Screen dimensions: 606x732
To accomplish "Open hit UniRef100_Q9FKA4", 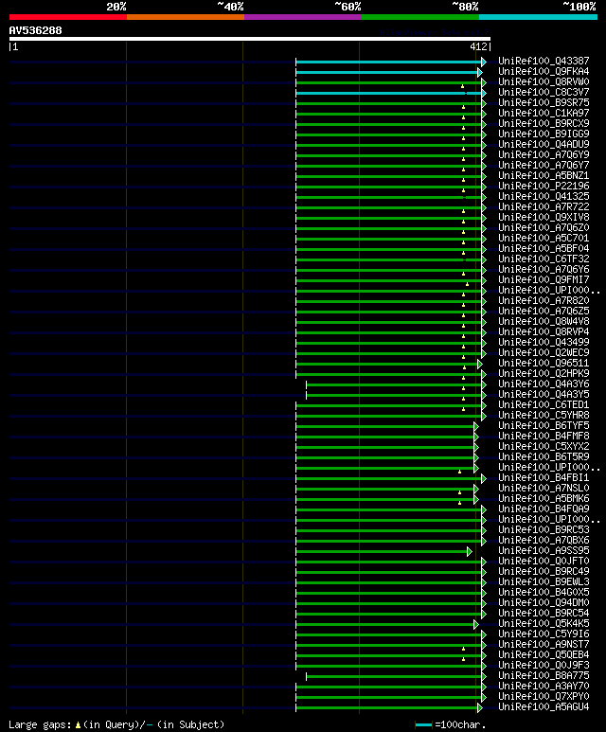I will (544, 71).
